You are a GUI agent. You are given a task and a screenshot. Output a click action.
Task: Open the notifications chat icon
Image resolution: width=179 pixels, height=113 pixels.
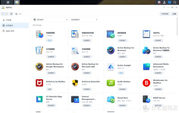pos(159,2)
